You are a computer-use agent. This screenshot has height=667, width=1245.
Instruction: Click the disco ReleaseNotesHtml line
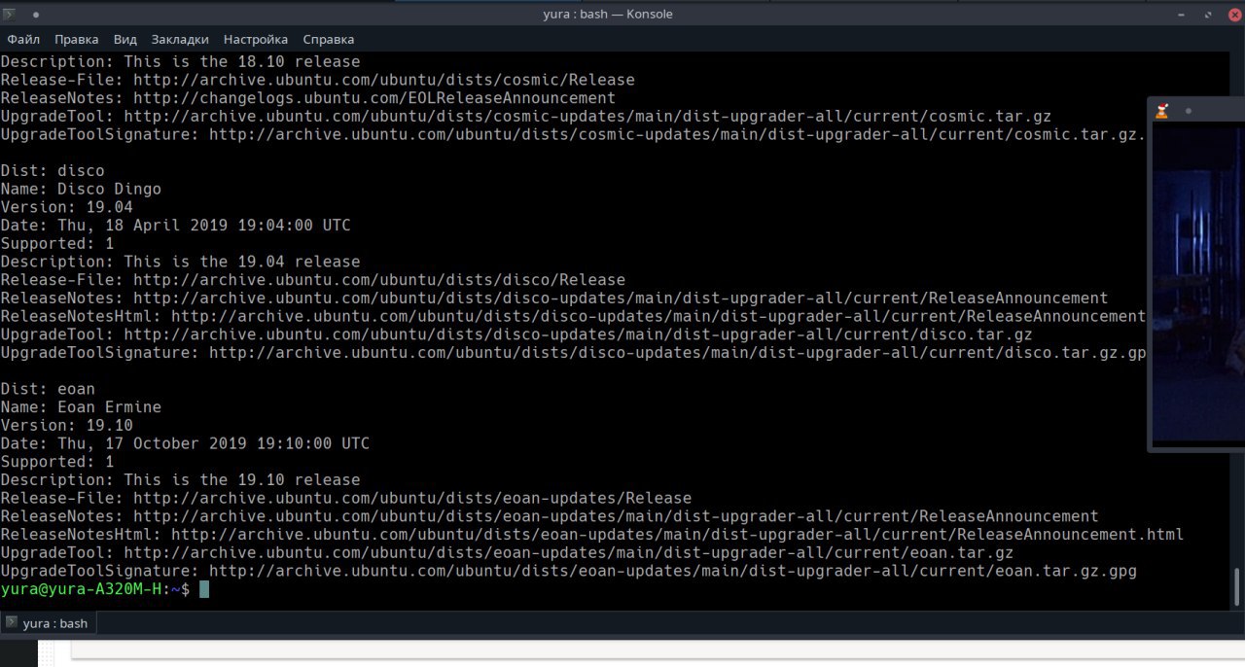click(574, 316)
